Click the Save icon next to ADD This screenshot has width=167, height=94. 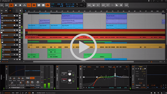coord(94,5)
